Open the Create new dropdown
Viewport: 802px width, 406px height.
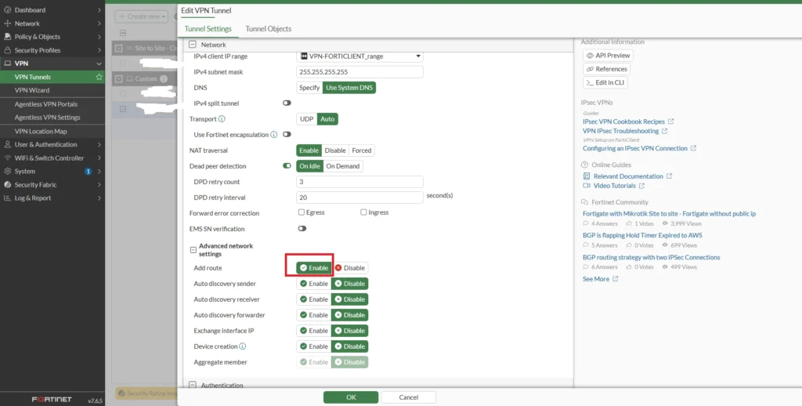tap(143, 16)
